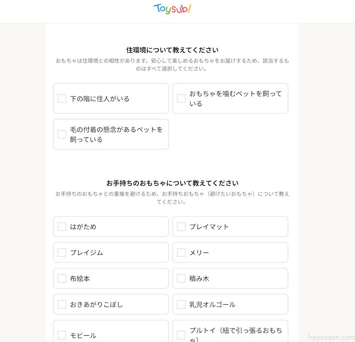Enable the '毛の付着の懸念があるペットを飼っている' checkbox

point(62,134)
